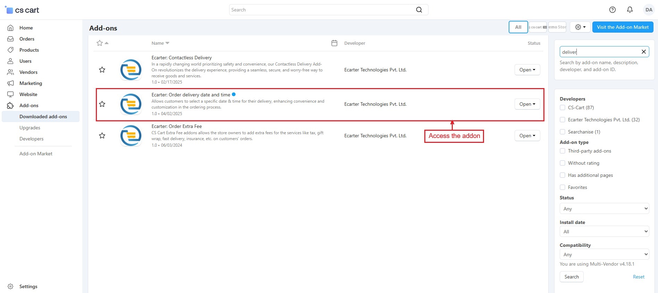Enable the Third-party add-ons filter
The image size is (658, 293).
point(563,151)
